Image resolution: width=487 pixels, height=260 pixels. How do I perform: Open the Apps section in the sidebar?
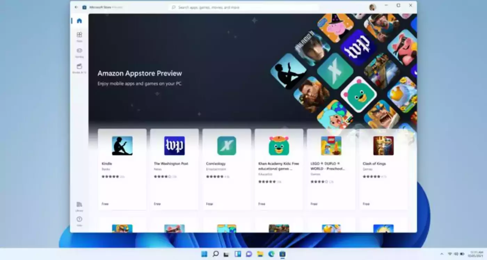[79, 36]
